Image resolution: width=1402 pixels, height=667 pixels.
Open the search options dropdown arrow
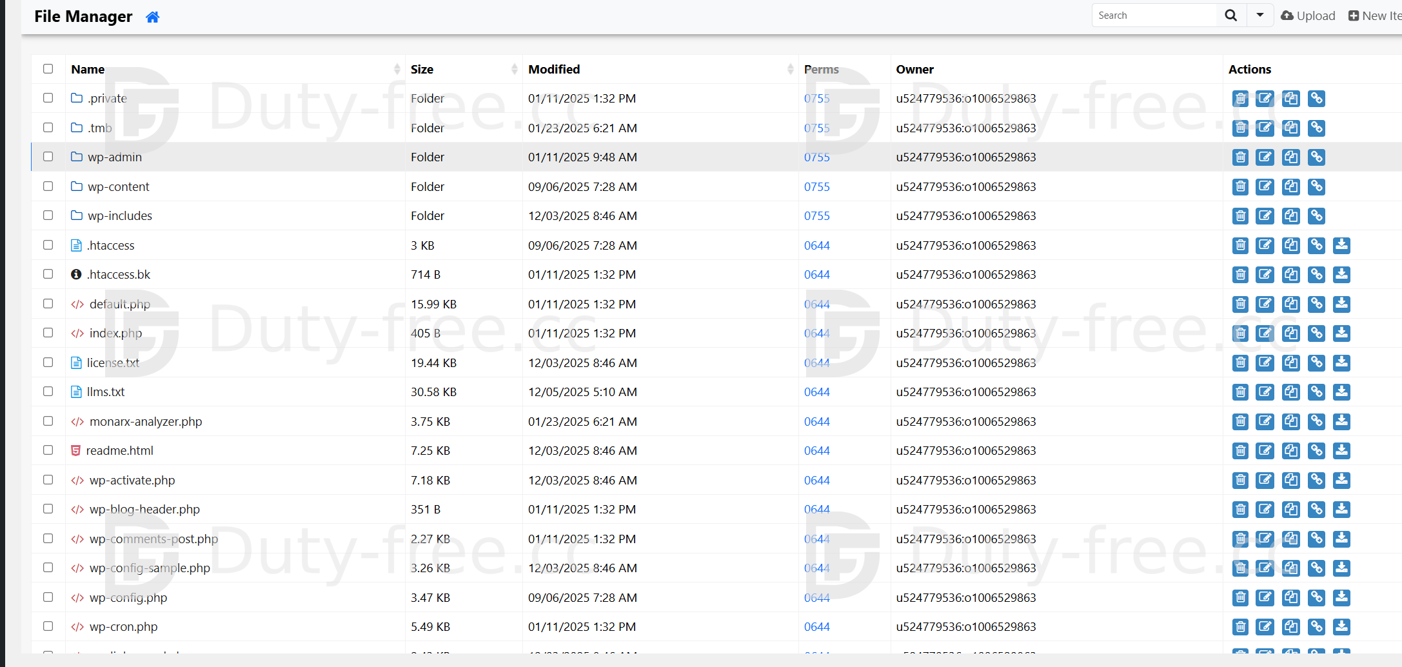[x=1259, y=15]
